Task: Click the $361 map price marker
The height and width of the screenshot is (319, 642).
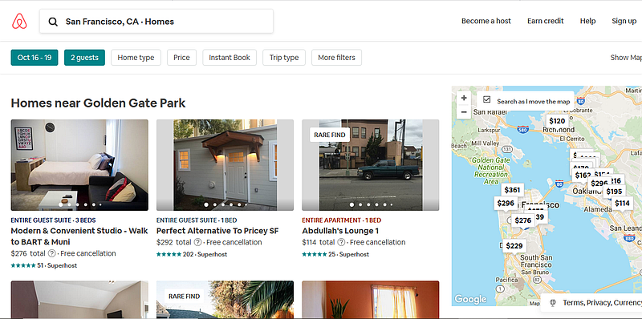Action: [x=512, y=190]
